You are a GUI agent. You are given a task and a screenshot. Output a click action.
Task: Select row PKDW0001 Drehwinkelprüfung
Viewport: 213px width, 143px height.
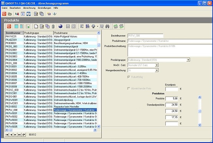[51, 100]
